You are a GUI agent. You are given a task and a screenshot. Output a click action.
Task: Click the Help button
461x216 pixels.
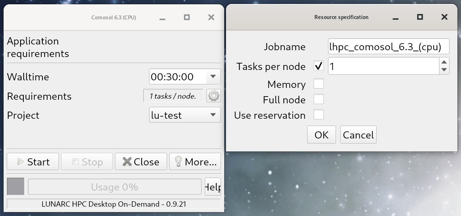coord(213,187)
